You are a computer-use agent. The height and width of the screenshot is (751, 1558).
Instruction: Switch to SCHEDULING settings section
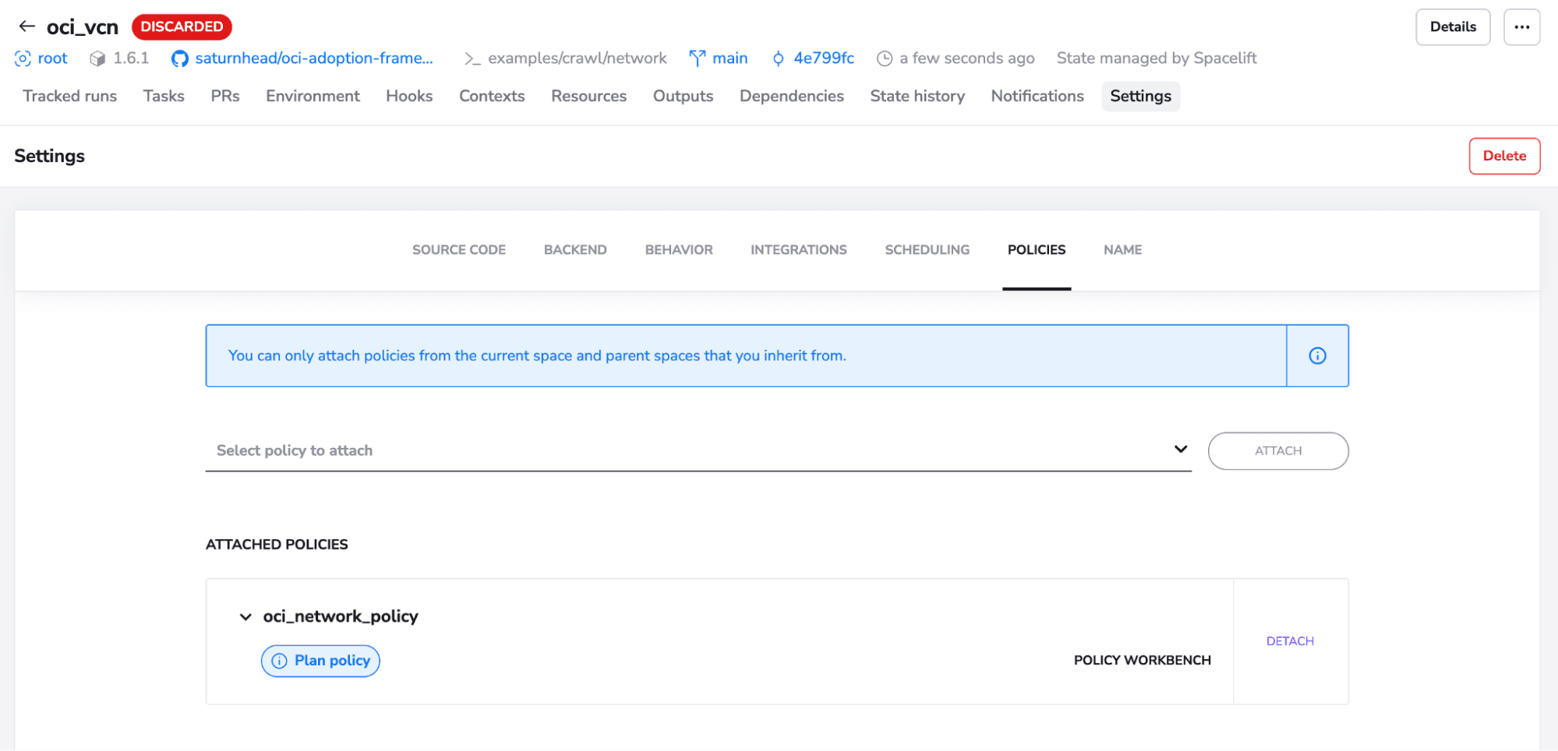coord(927,250)
